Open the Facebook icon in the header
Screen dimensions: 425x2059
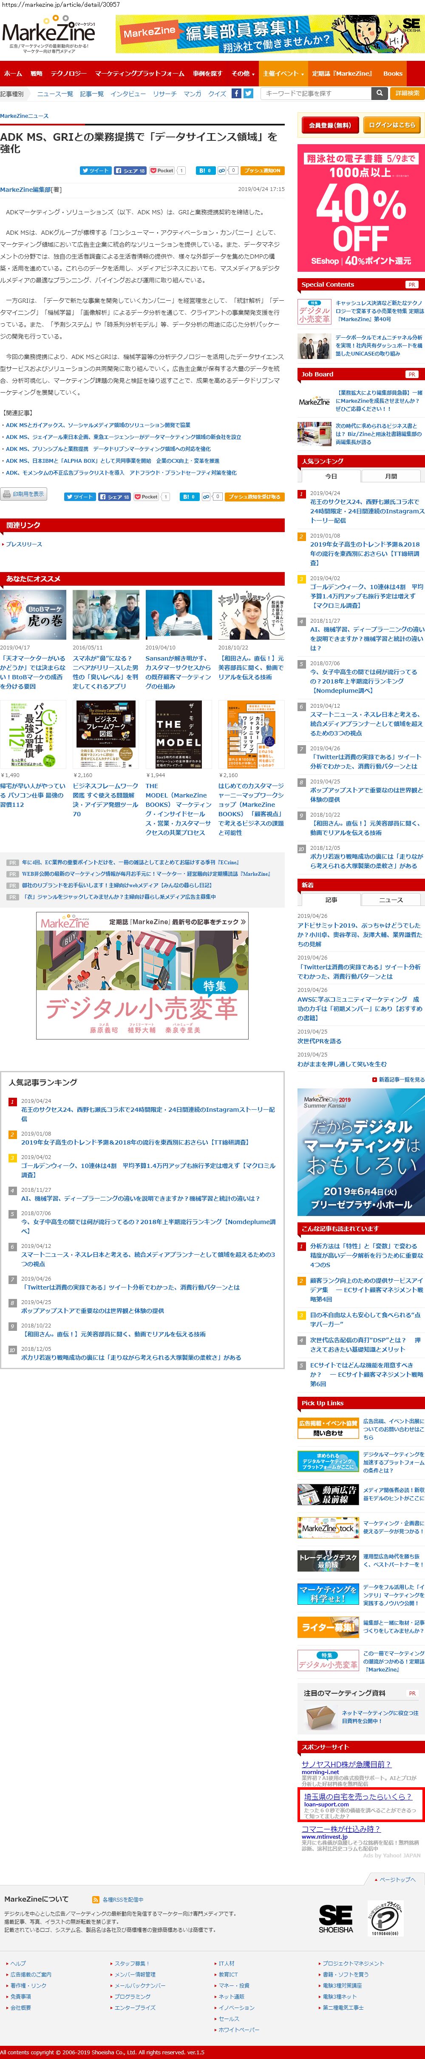click(236, 94)
